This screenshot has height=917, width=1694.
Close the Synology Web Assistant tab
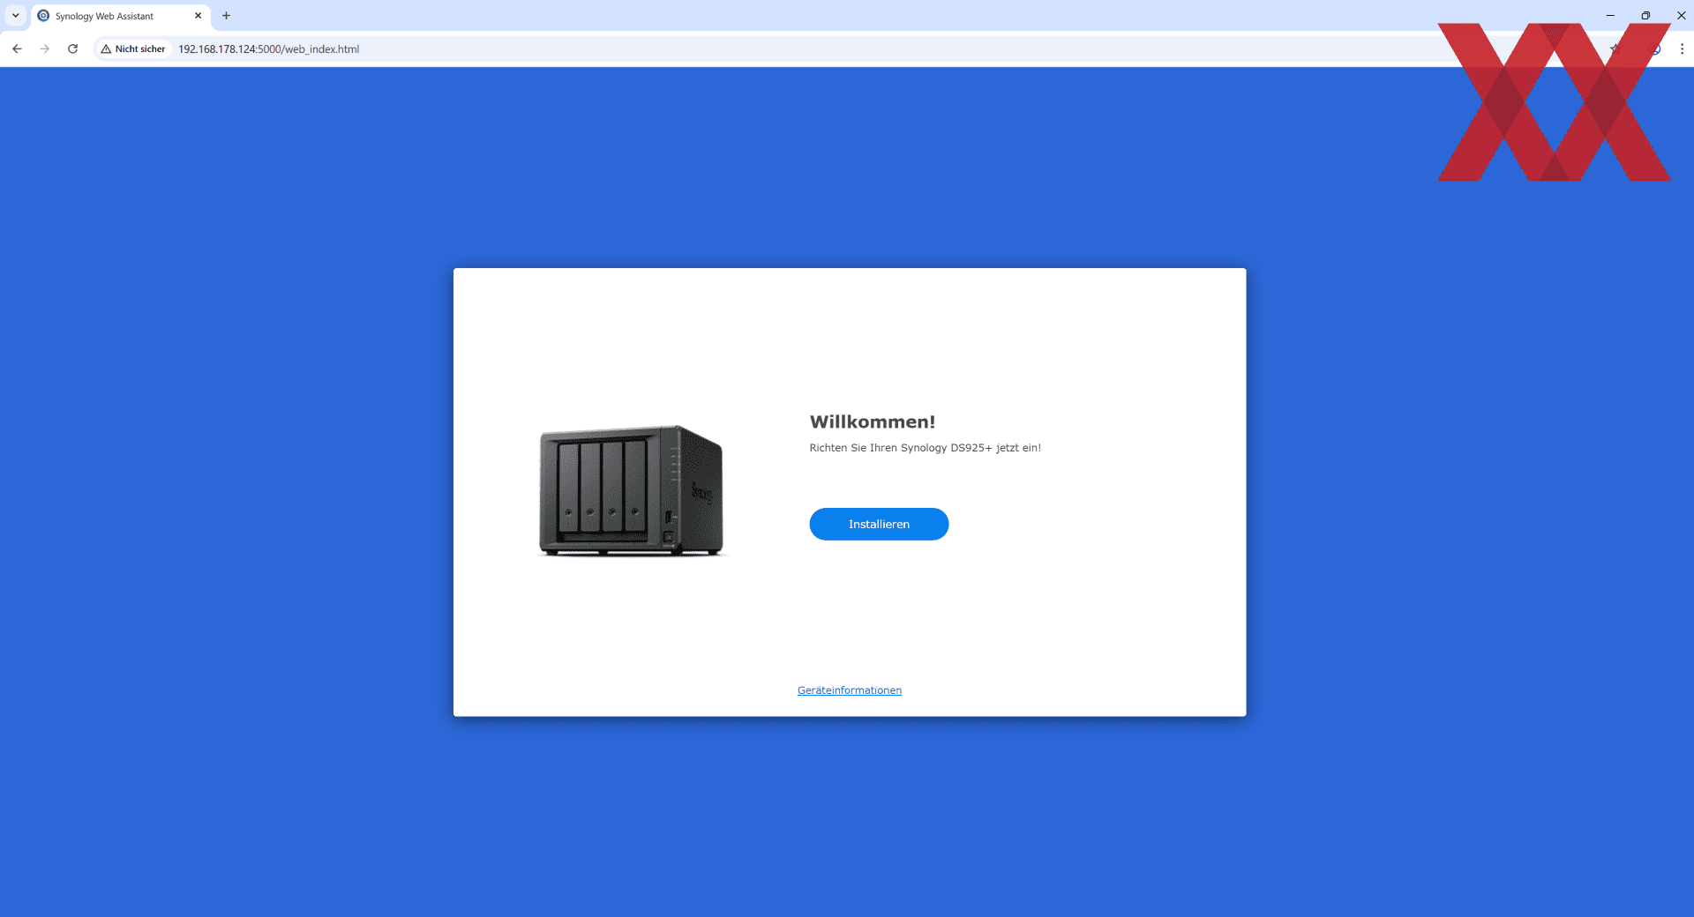(x=198, y=16)
